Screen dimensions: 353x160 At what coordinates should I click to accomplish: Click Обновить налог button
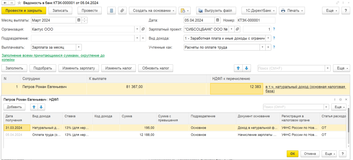pos(155,68)
